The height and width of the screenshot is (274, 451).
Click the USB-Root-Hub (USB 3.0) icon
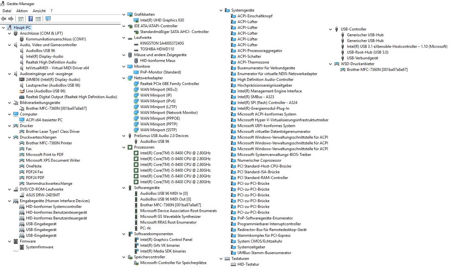tap(343, 52)
